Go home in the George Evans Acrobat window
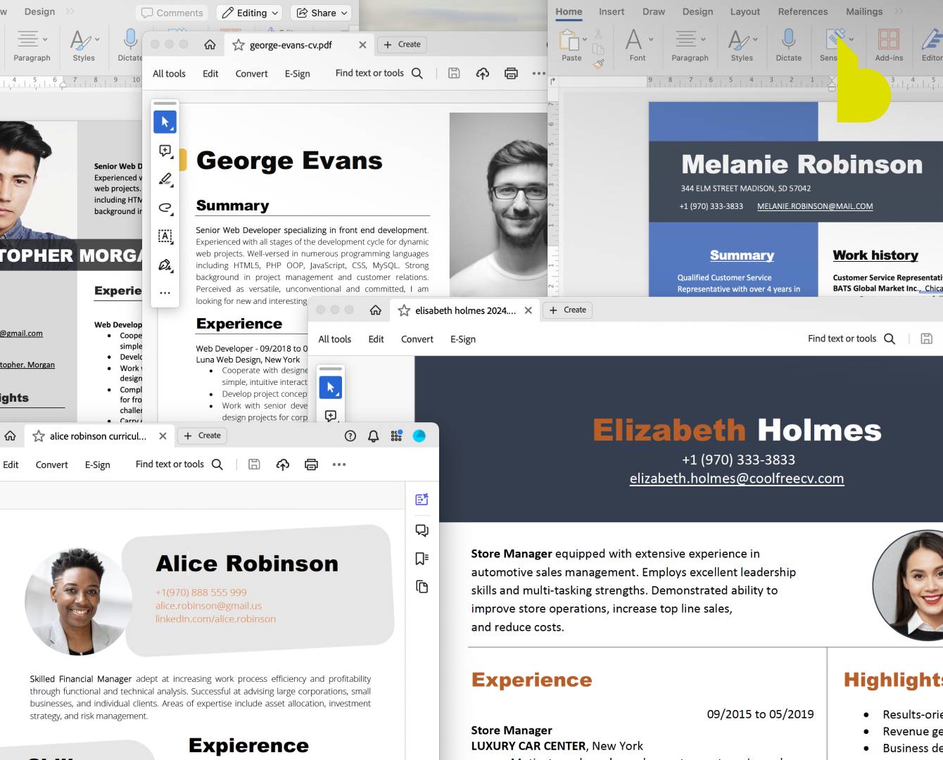Screen dimensions: 943x760 click(x=210, y=44)
